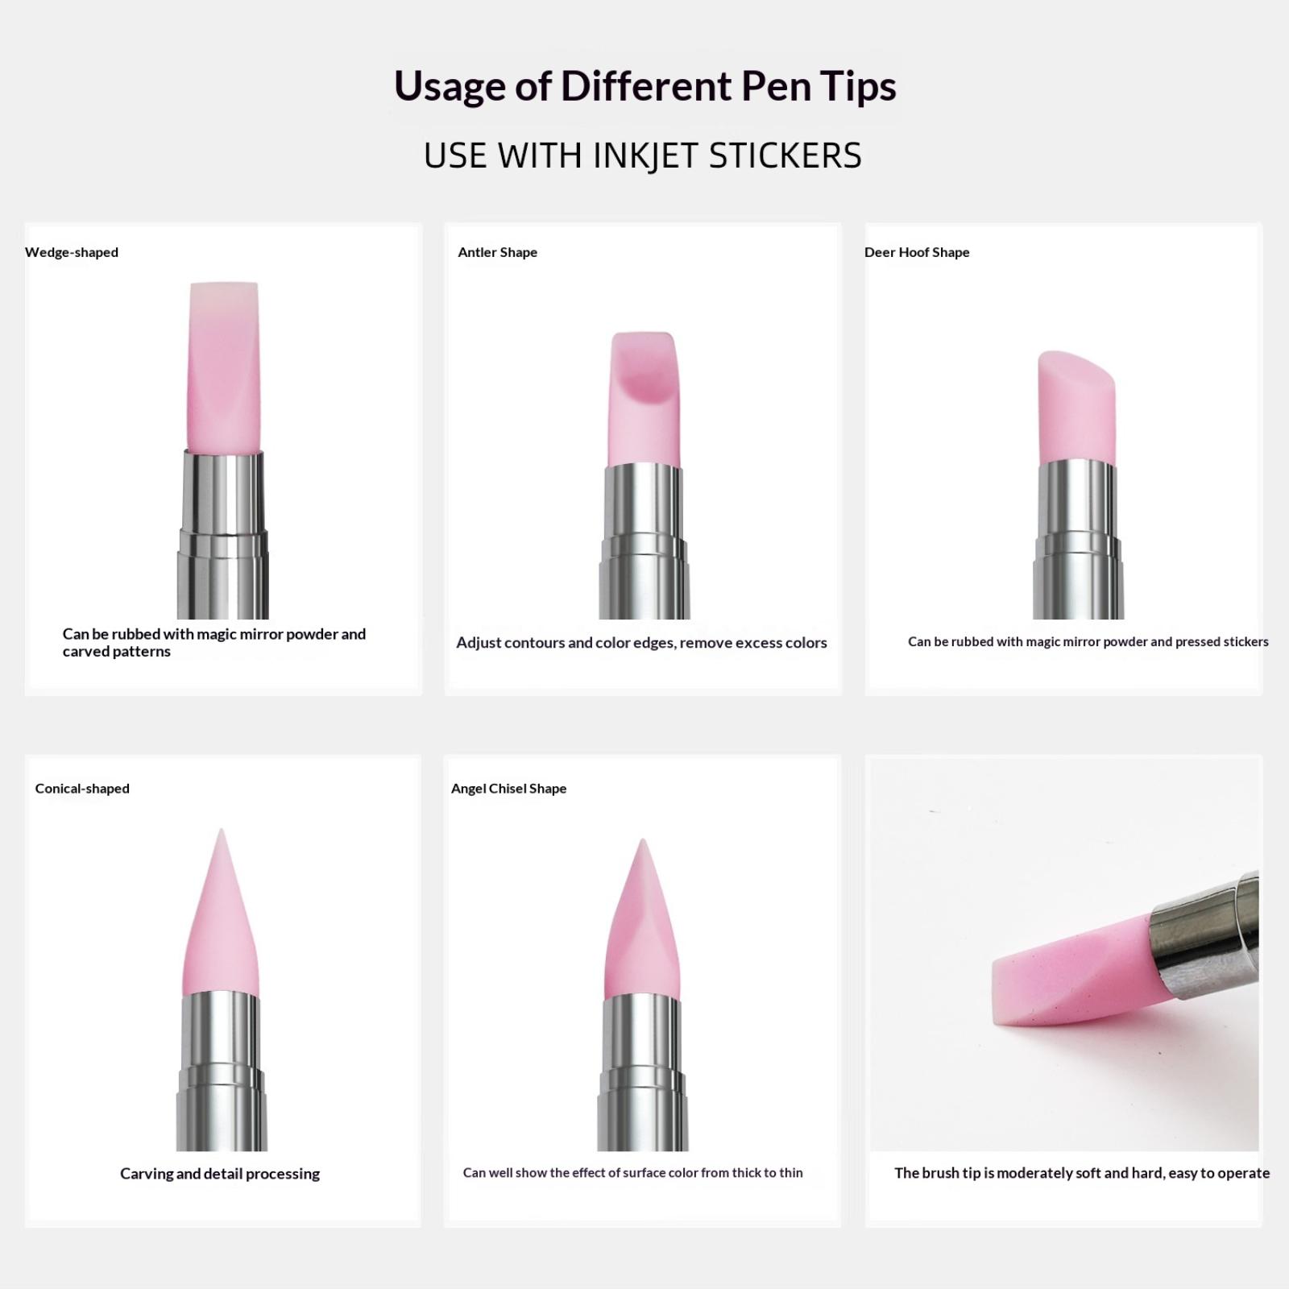Viewport: 1289px width, 1289px height.
Task: Select the 'Conical-shaped' label
Action: (82, 789)
